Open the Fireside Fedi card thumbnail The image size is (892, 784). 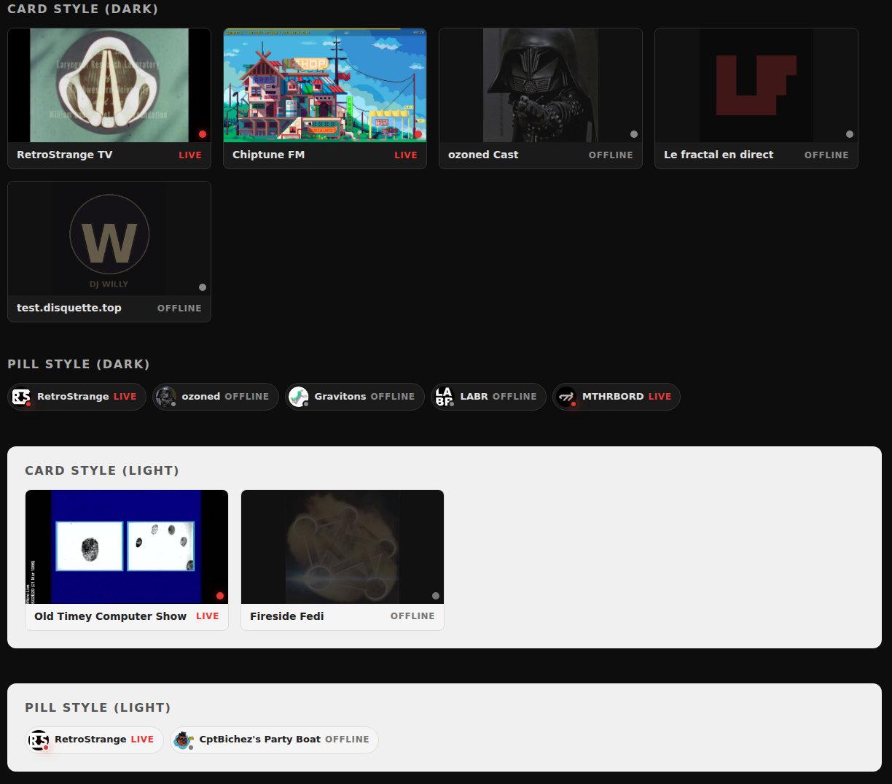coord(343,547)
